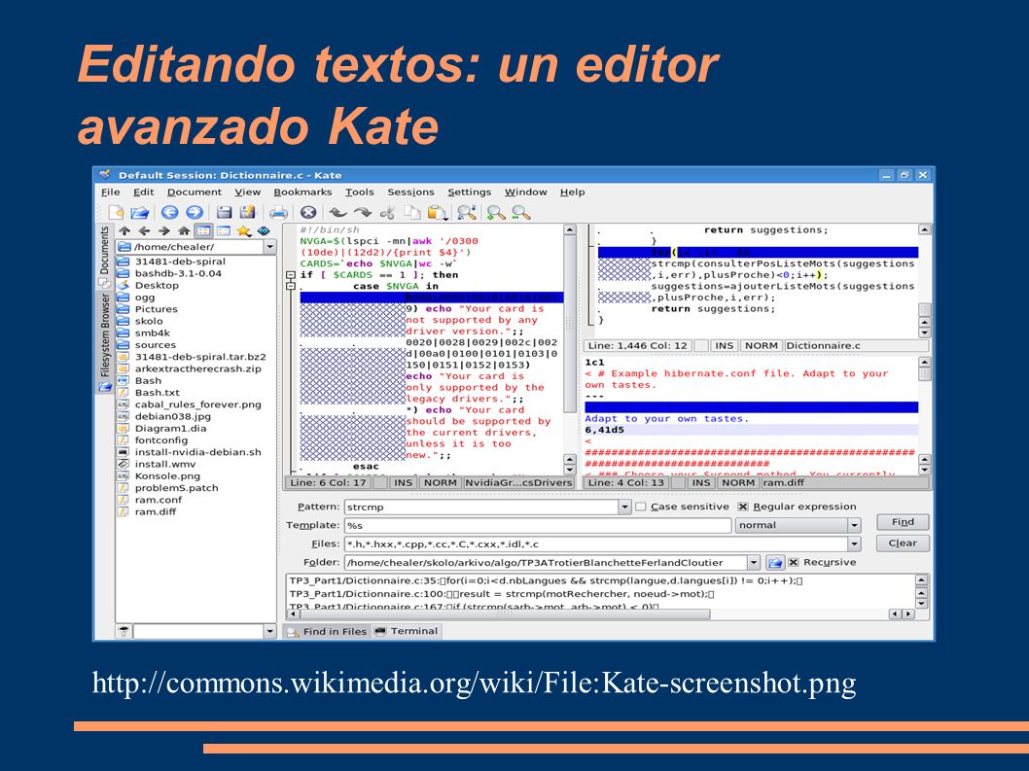The image size is (1029, 771).
Task: Switch to the Terminal tab
Action: coord(407,631)
